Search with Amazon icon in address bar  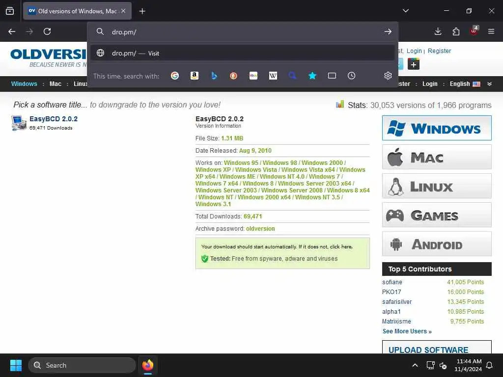click(x=195, y=76)
